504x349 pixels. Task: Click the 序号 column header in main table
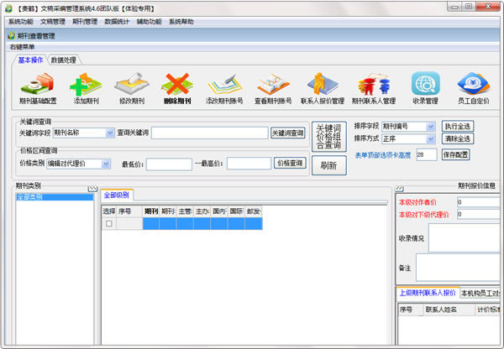point(129,211)
